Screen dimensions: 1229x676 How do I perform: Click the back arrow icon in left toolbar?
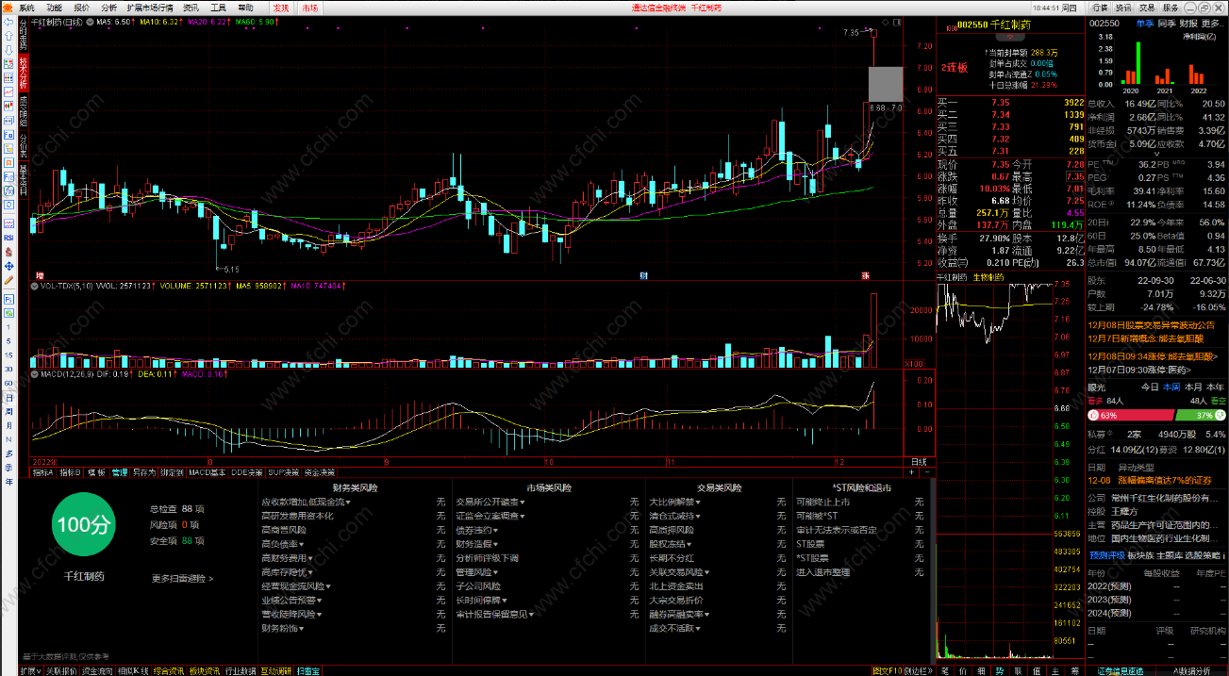pyautogui.click(x=8, y=21)
